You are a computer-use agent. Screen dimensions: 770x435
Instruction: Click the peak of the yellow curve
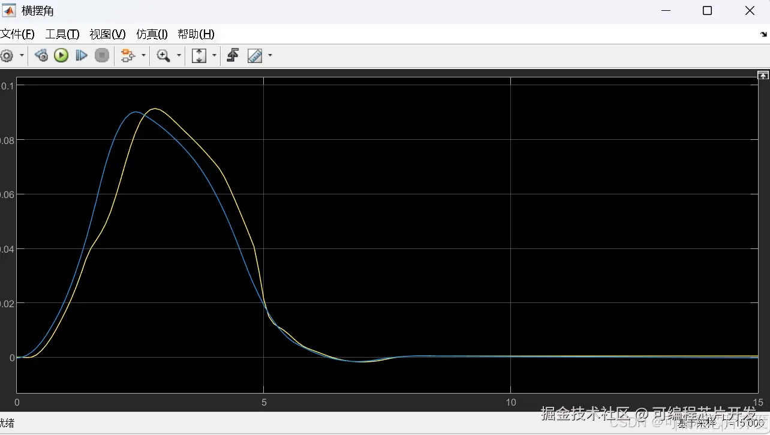pyautogui.click(x=155, y=109)
